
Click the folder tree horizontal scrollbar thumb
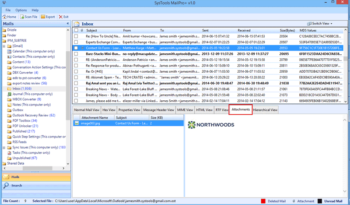pos(37,168)
